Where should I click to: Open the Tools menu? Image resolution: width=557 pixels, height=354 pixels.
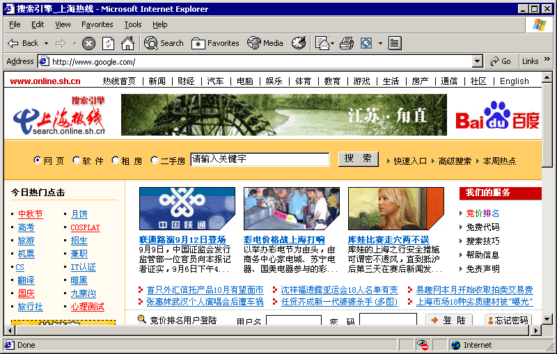(x=133, y=24)
